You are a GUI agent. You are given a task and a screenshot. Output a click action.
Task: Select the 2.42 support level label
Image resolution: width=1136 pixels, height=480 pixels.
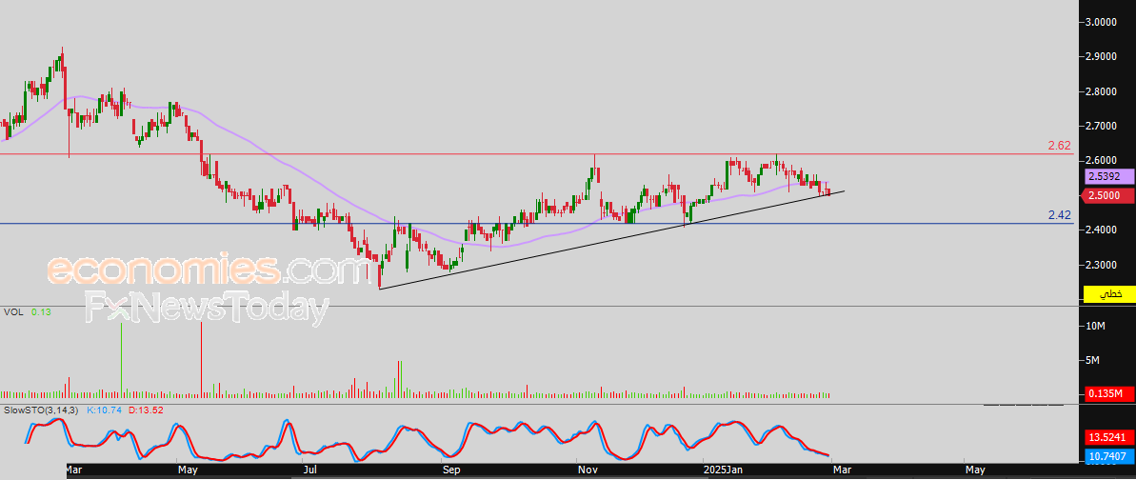pyautogui.click(x=1059, y=215)
